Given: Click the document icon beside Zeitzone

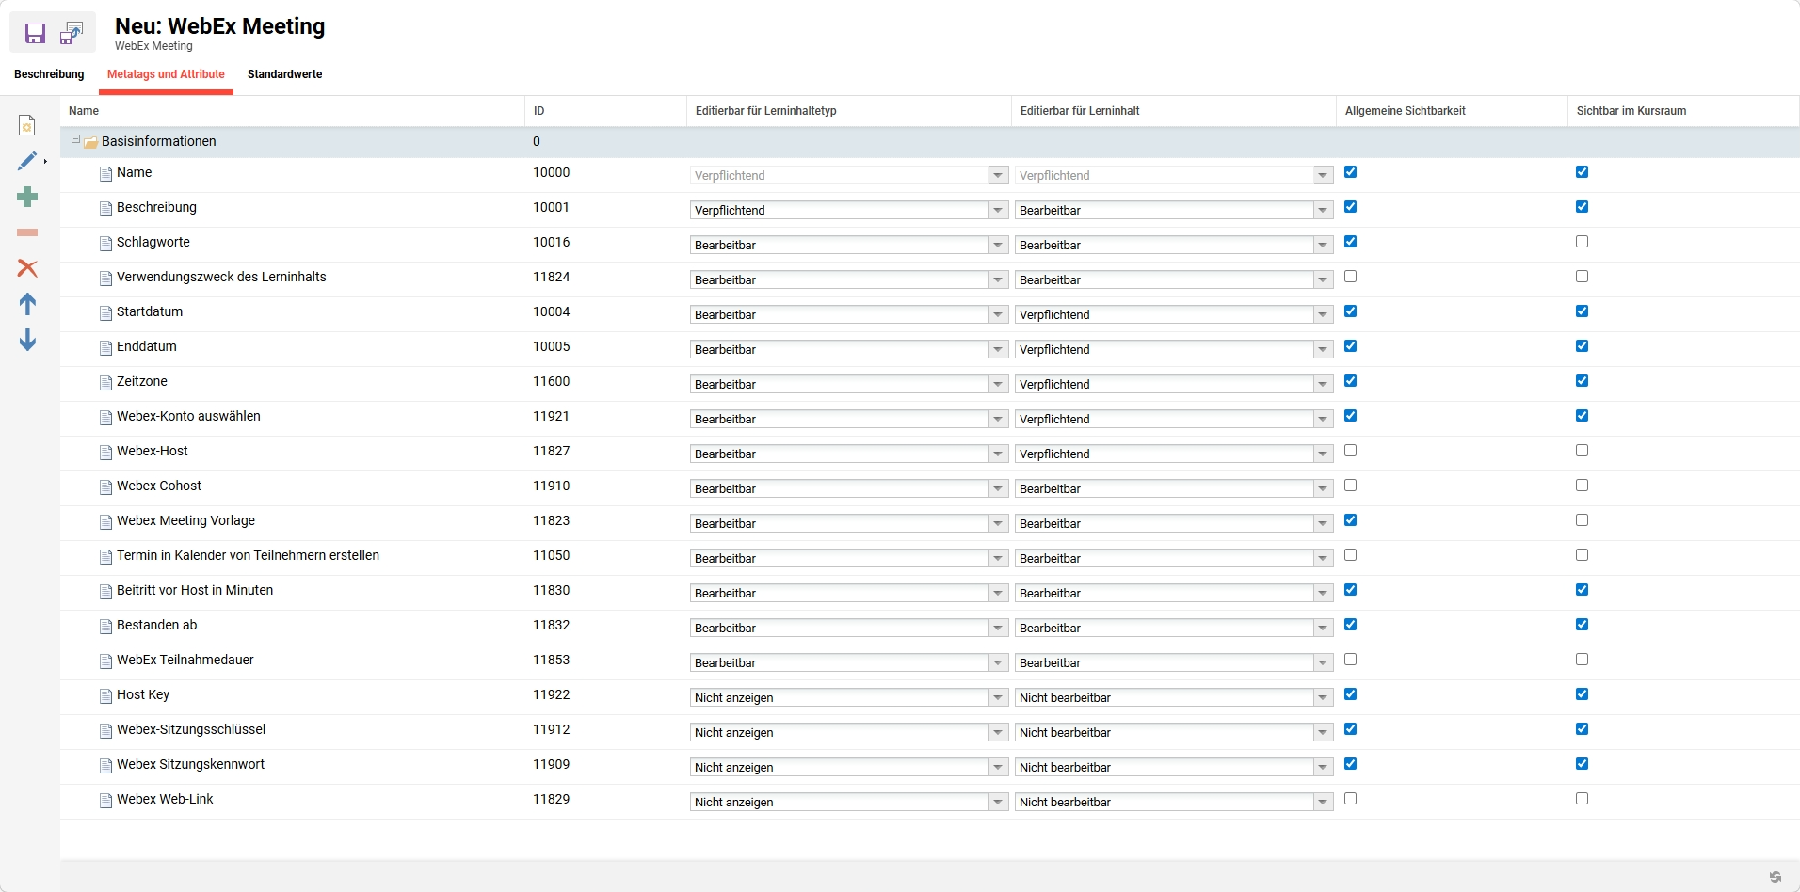Looking at the screenshot, I should click(x=106, y=382).
